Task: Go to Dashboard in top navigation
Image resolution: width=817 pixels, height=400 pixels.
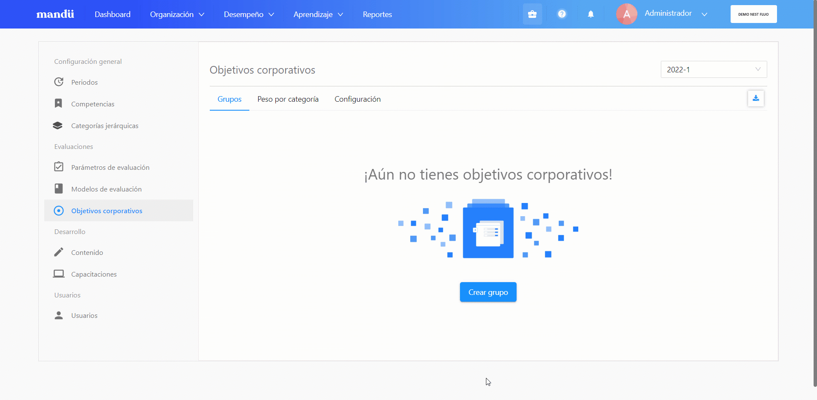Action: coord(112,14)
